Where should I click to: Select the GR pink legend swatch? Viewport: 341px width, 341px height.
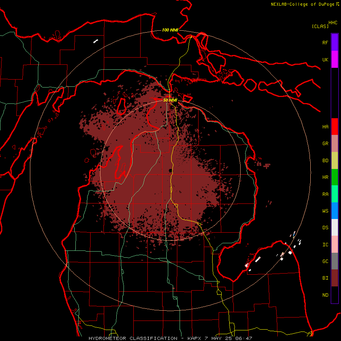click(x=335, y=144)
